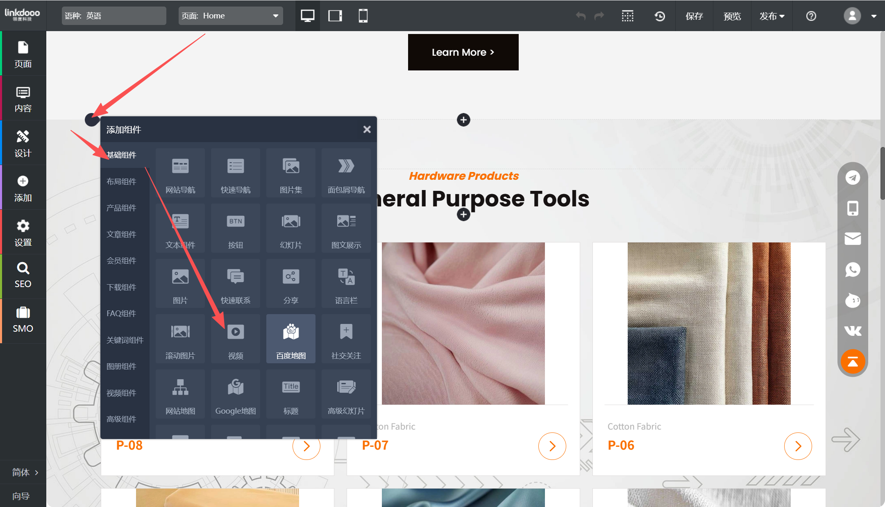The height and width of the screenshot is (507, 885).
Task: Switch to mobile phone preview mode
Action: (x=363, y=16)
